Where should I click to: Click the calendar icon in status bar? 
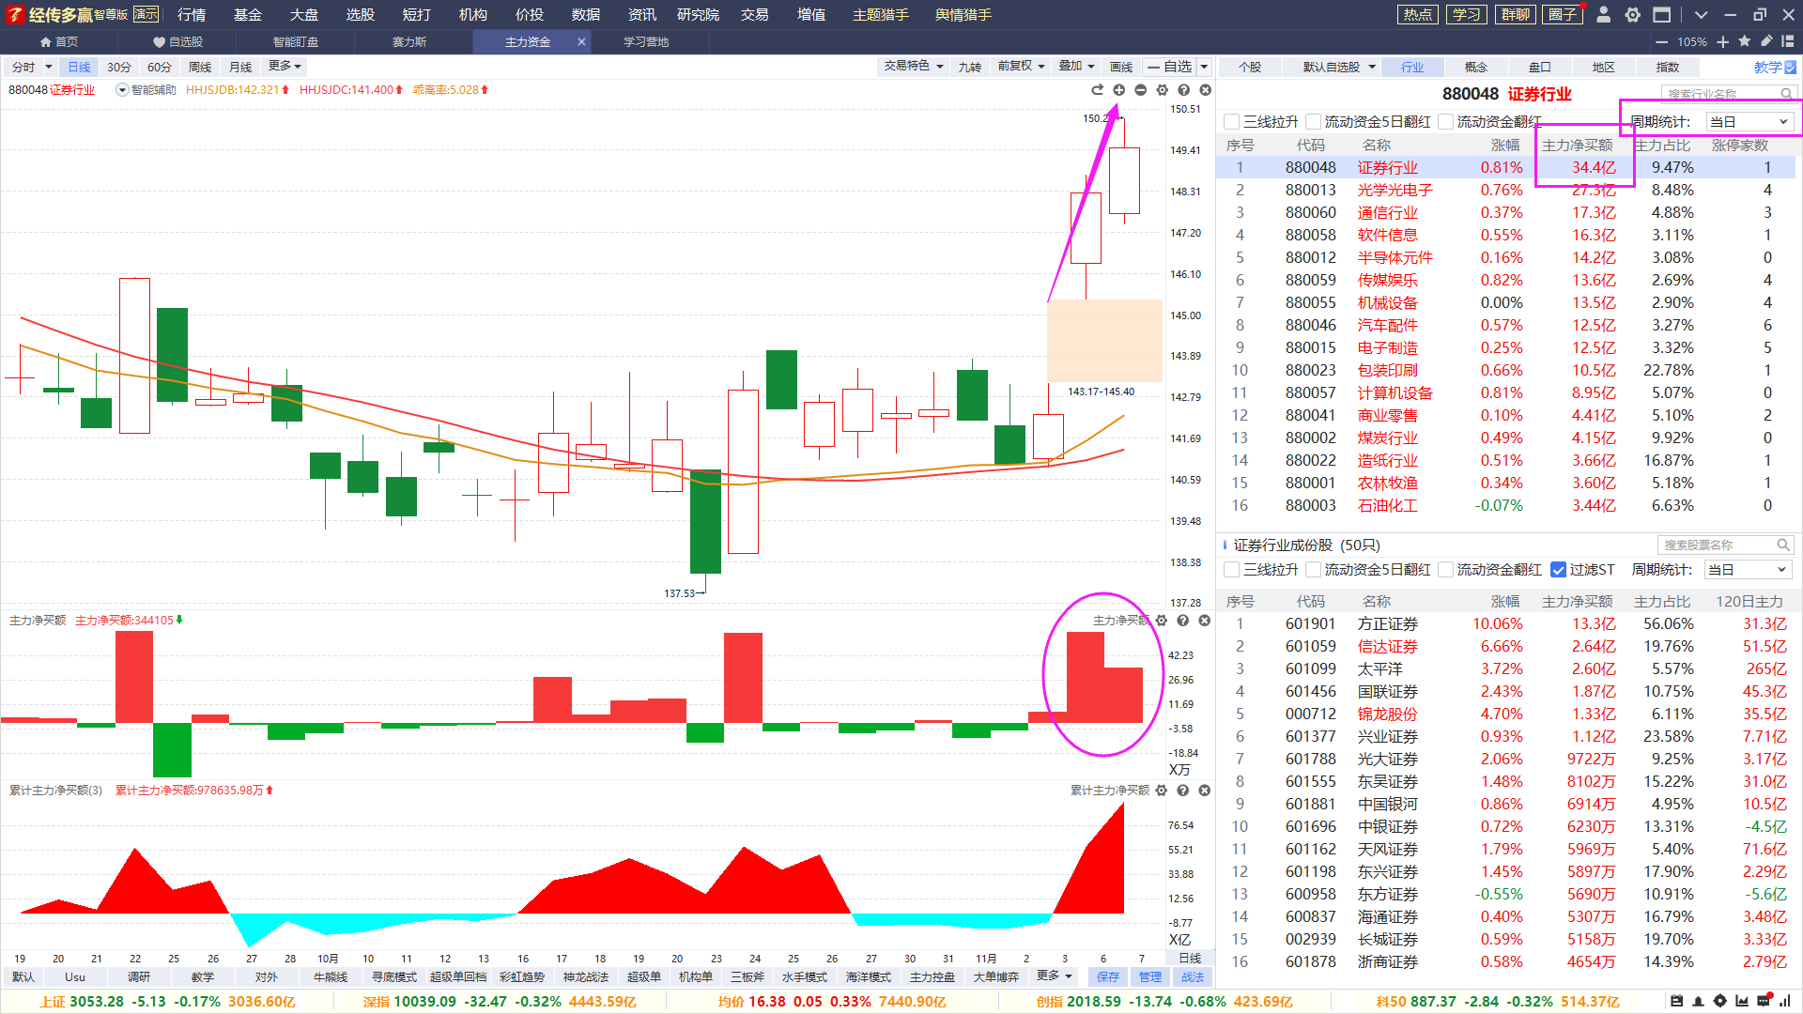pos(1676,1001)
